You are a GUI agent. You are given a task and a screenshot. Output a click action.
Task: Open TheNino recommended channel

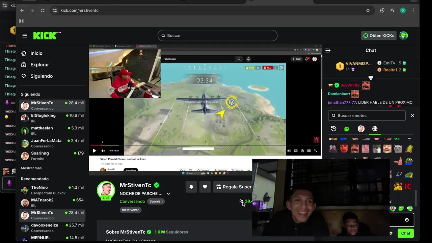[52, 190]
